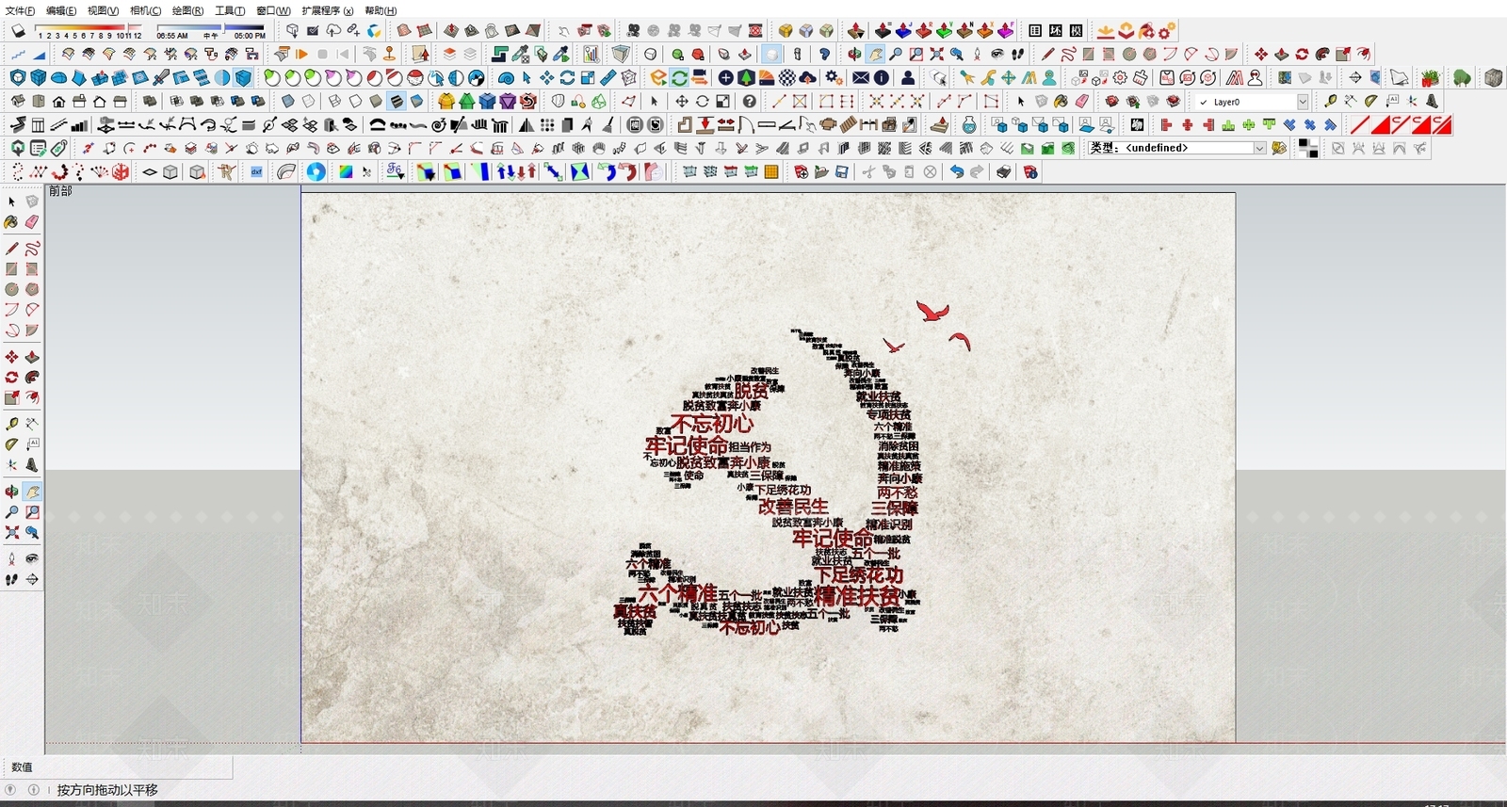The width and height of the screenshot is (1507, 807).
Task: Switch to the Iso standard view icon
Action: pyautogui.click(x=17, y=101)
